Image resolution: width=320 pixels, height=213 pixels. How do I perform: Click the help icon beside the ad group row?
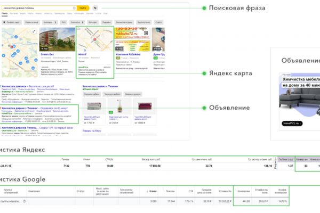pos(25,201)
